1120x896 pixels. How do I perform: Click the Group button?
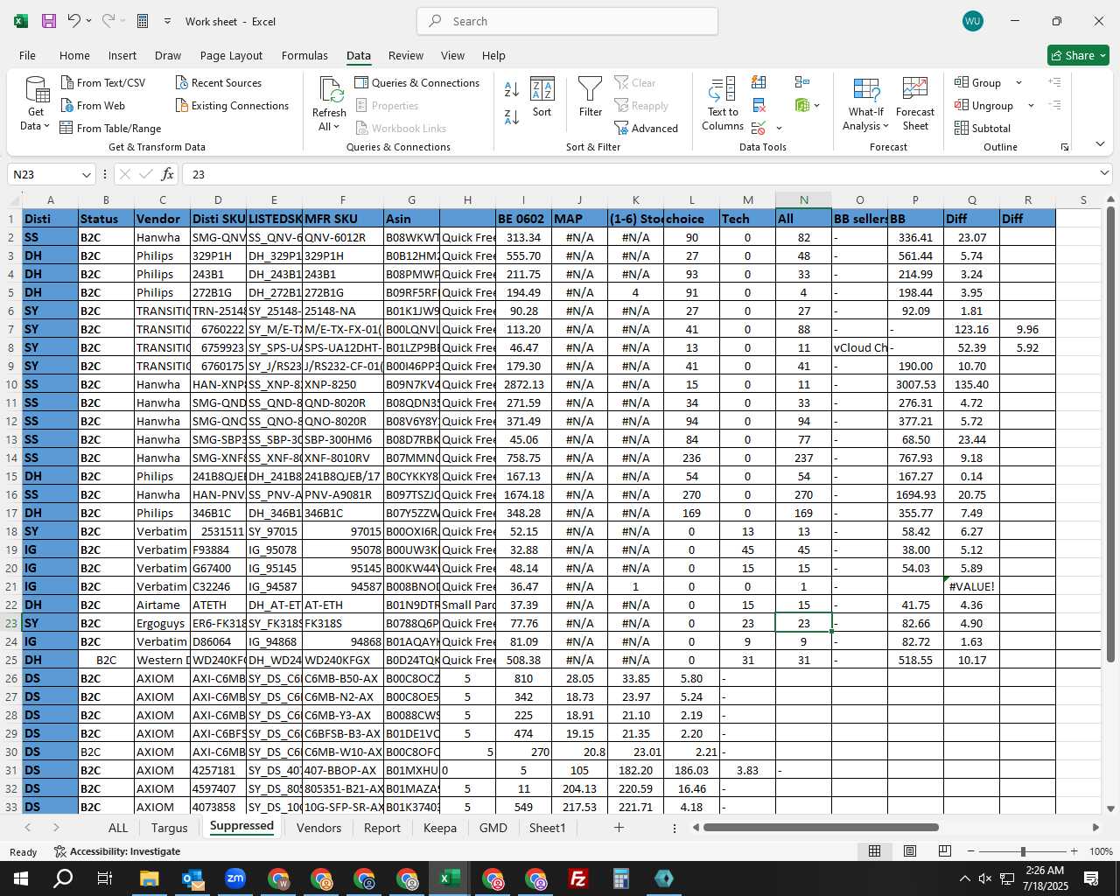tap(977, 82)
